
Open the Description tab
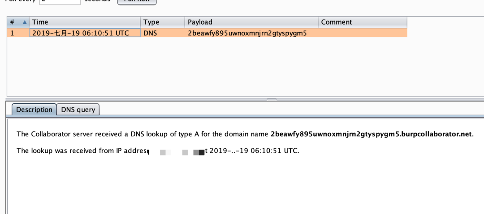tap(34, 109)
